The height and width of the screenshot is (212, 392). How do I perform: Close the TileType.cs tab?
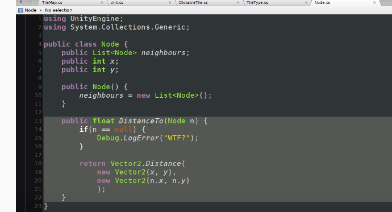tap(306, 2)
